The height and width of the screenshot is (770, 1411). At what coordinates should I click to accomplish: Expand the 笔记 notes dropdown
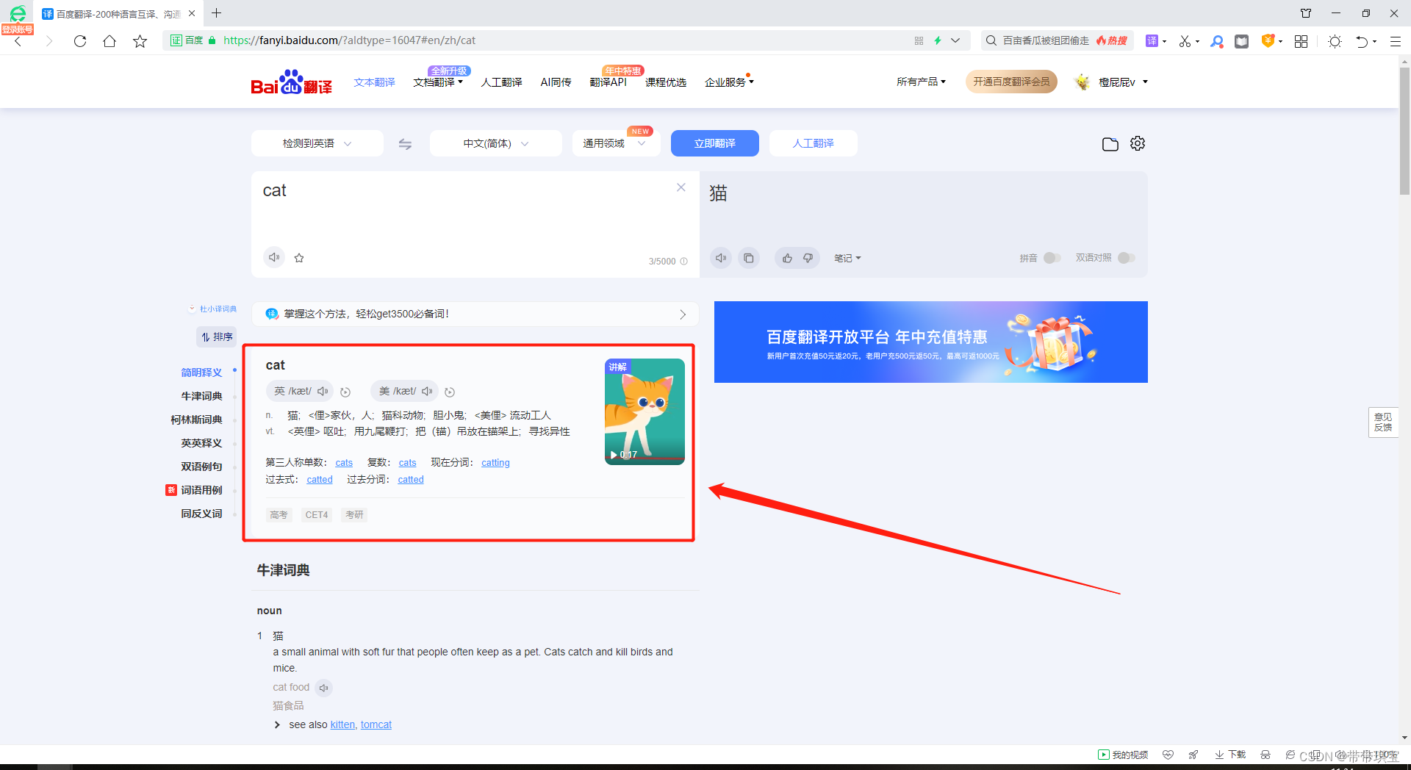point(847,258)
